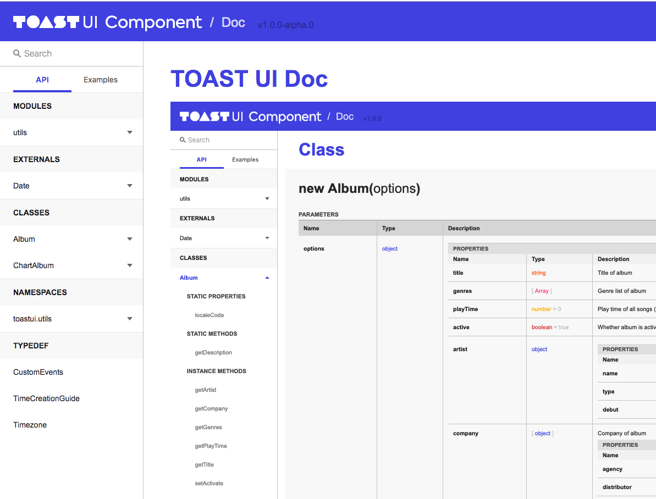Select the API tab in the embedded sidebar
Screen dimensions: 656x499
coord(202,159)
